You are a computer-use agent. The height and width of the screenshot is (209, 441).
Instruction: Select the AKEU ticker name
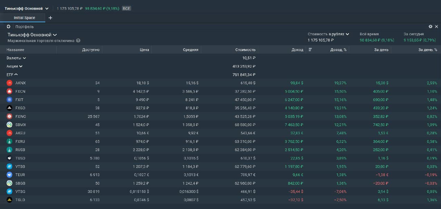coord(20,133)
